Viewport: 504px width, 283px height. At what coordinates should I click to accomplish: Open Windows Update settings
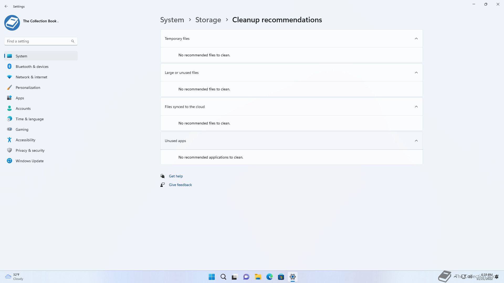coord(41,161)
